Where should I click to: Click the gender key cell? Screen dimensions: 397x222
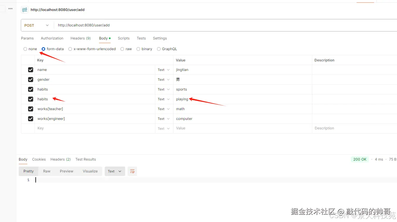click(x=95, y=80)
